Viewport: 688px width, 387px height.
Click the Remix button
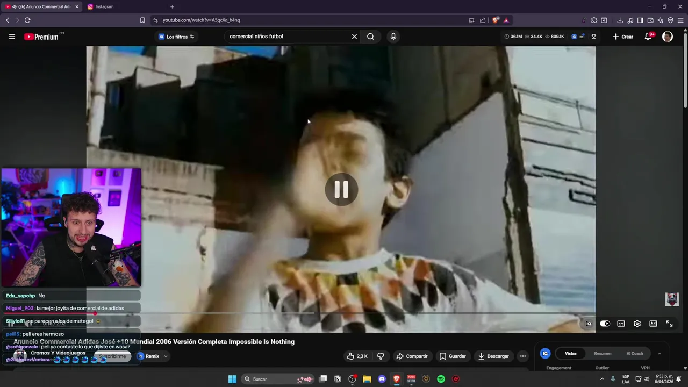coord(148,356)
